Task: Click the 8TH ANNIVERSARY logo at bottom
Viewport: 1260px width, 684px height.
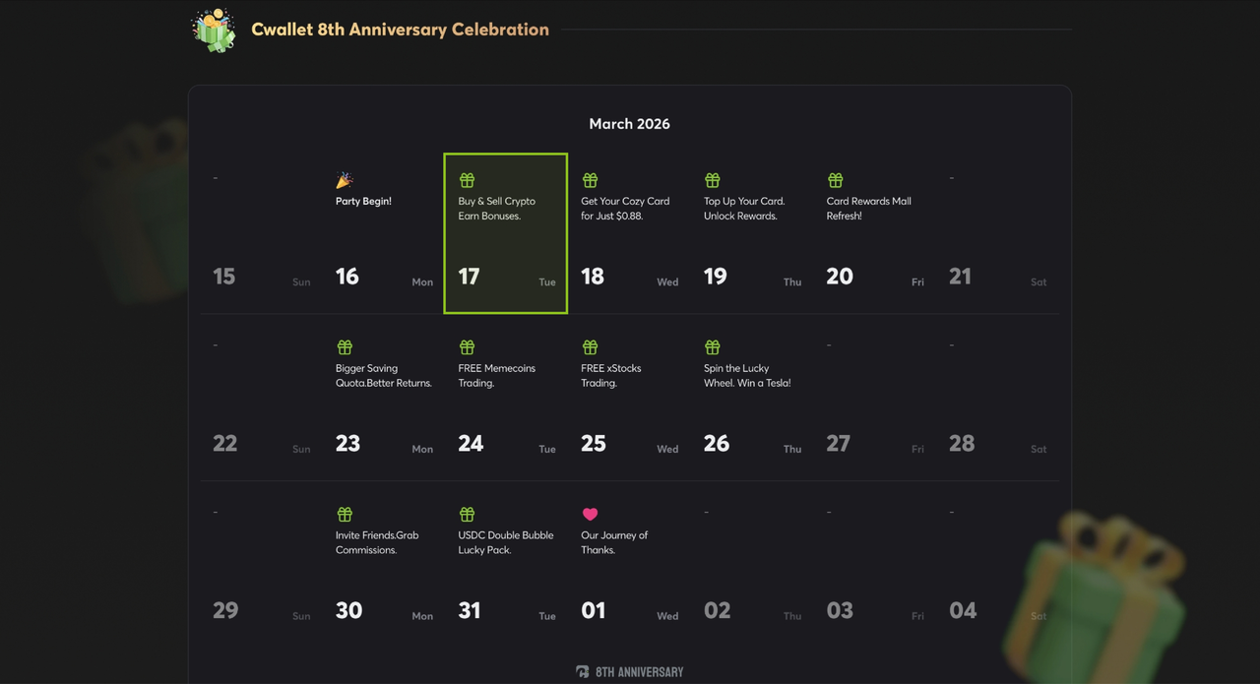Action: point(630,672)
